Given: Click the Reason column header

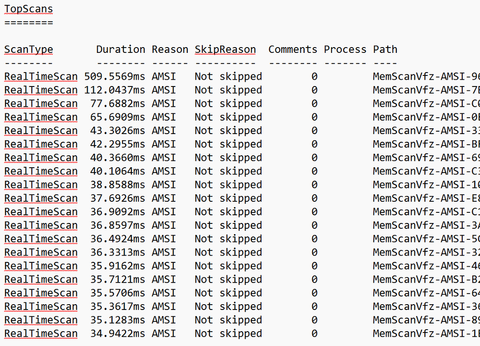Looking at the screenshot, I should [170, 49].
